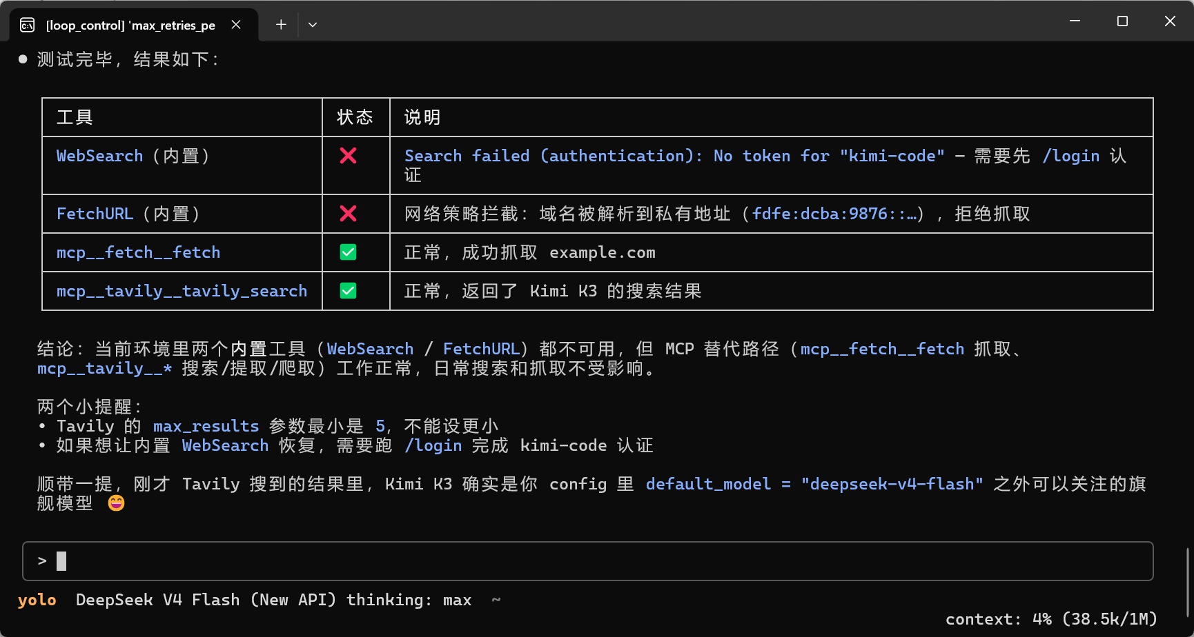The height and width of the screenshot is (637, 1194).
Task: Minimize the terminal window
Action: point(1075,21)
